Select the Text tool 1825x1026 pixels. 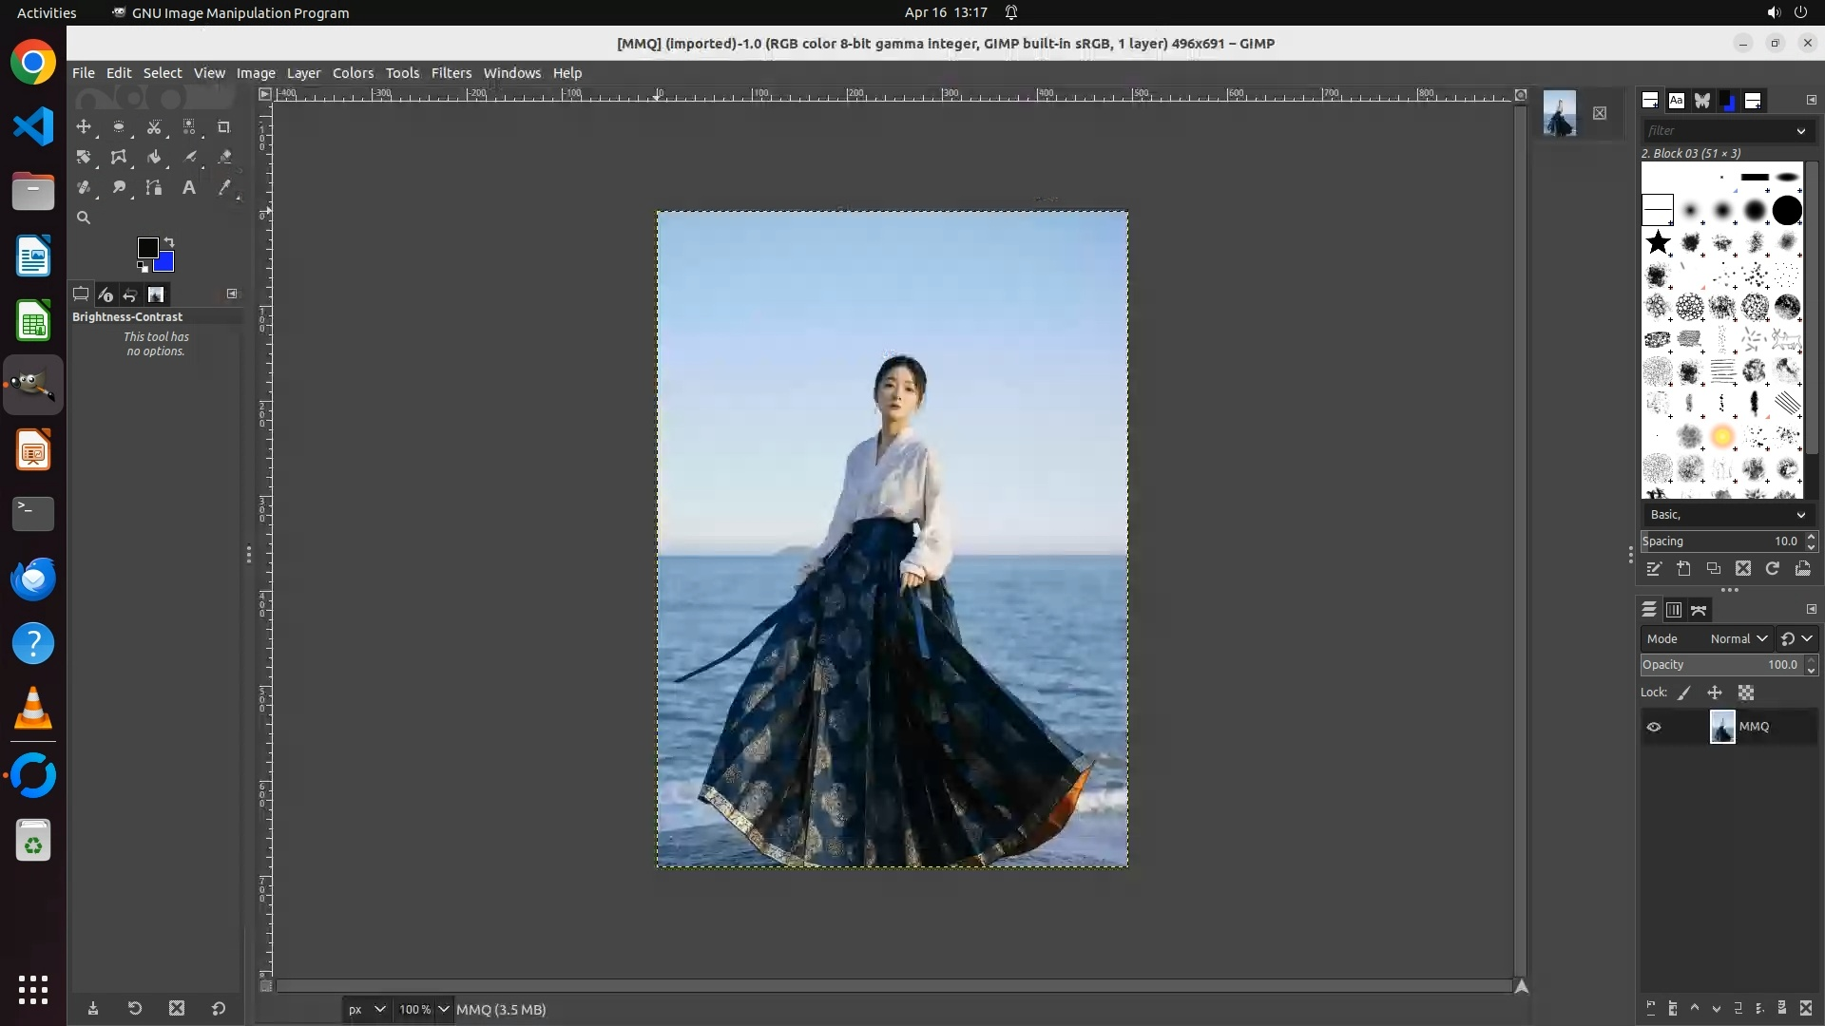click(188, 188)
